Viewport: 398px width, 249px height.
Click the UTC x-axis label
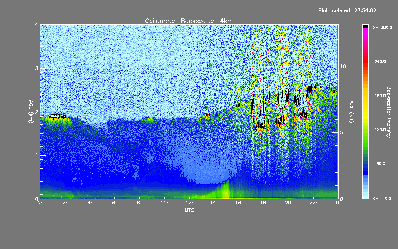(189, 210)
